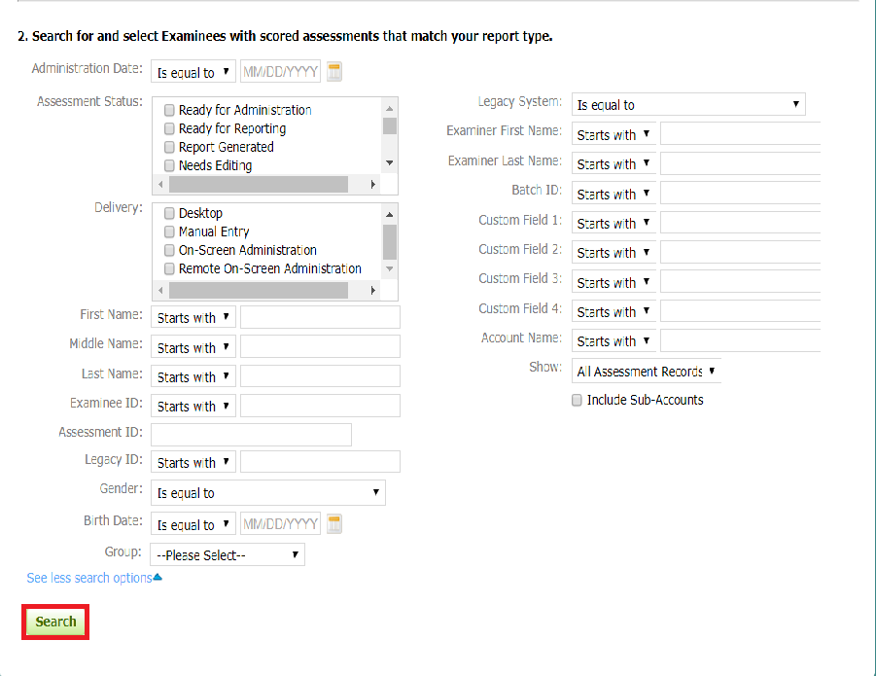
Task: Open the Administration Date calendar picker
Action: [x=334, y=72]
